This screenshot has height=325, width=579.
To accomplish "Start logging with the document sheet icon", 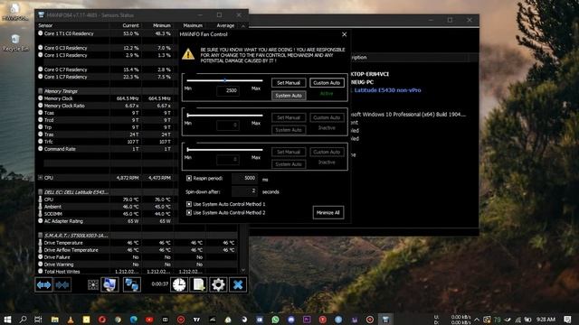I will pos(199,285).
